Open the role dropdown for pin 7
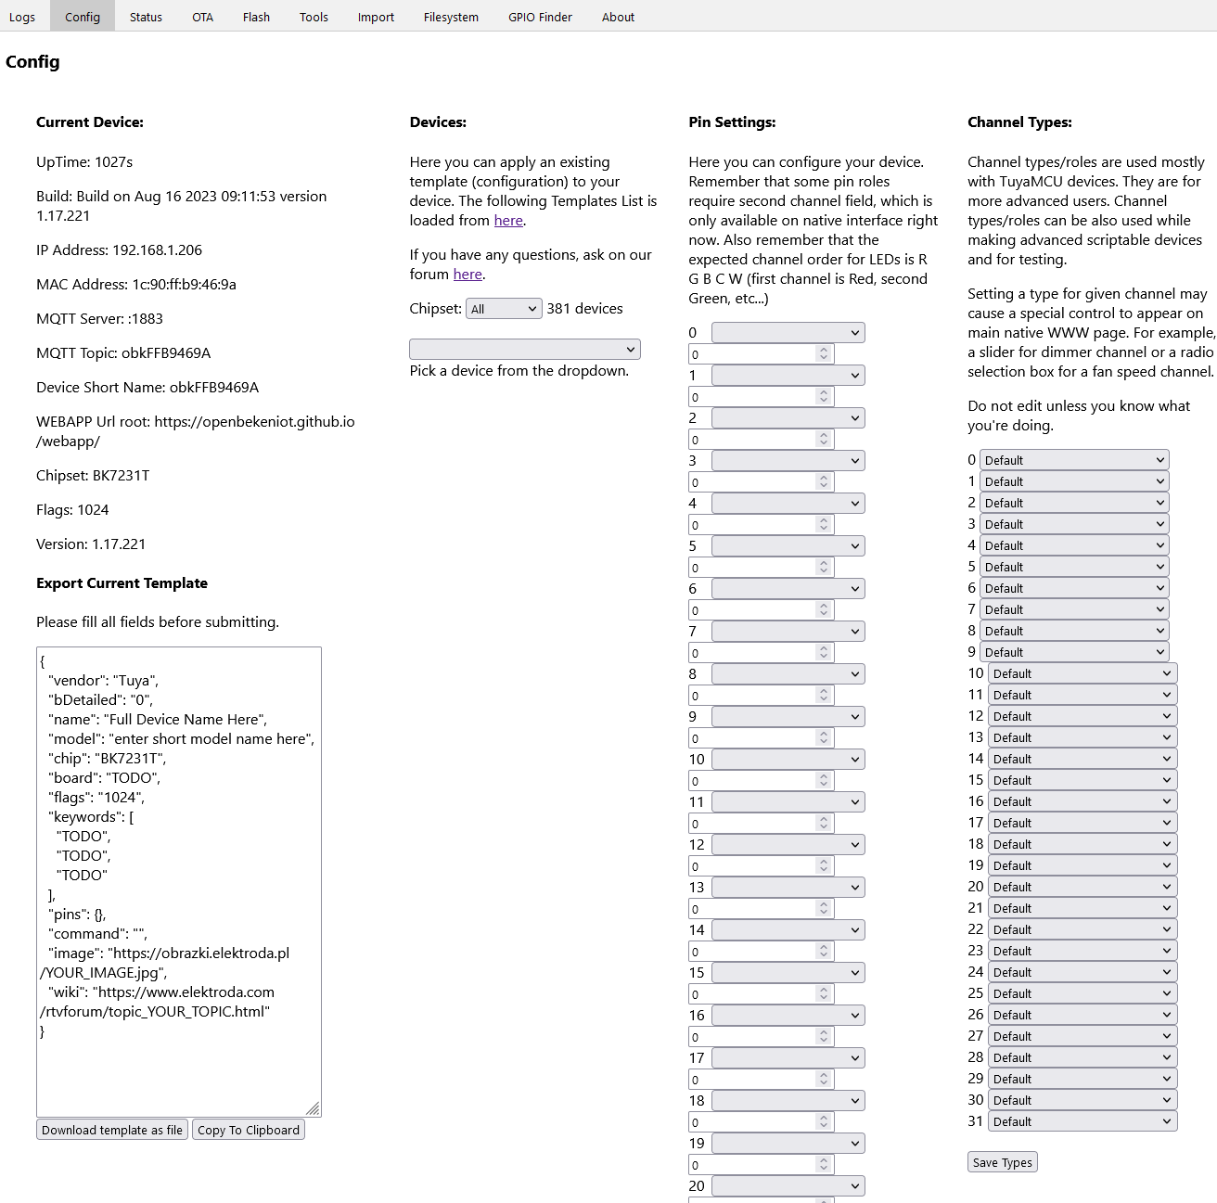 click(x=788, y=631)
